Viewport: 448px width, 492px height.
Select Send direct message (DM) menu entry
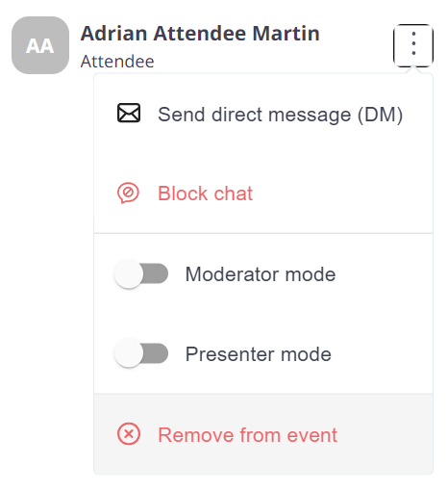tap(263, 114)
